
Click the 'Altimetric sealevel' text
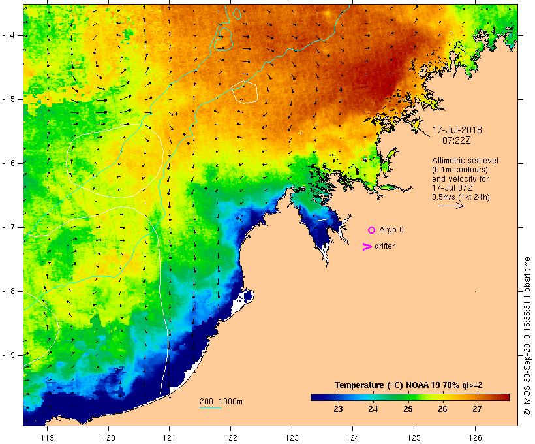click(465, 161)
